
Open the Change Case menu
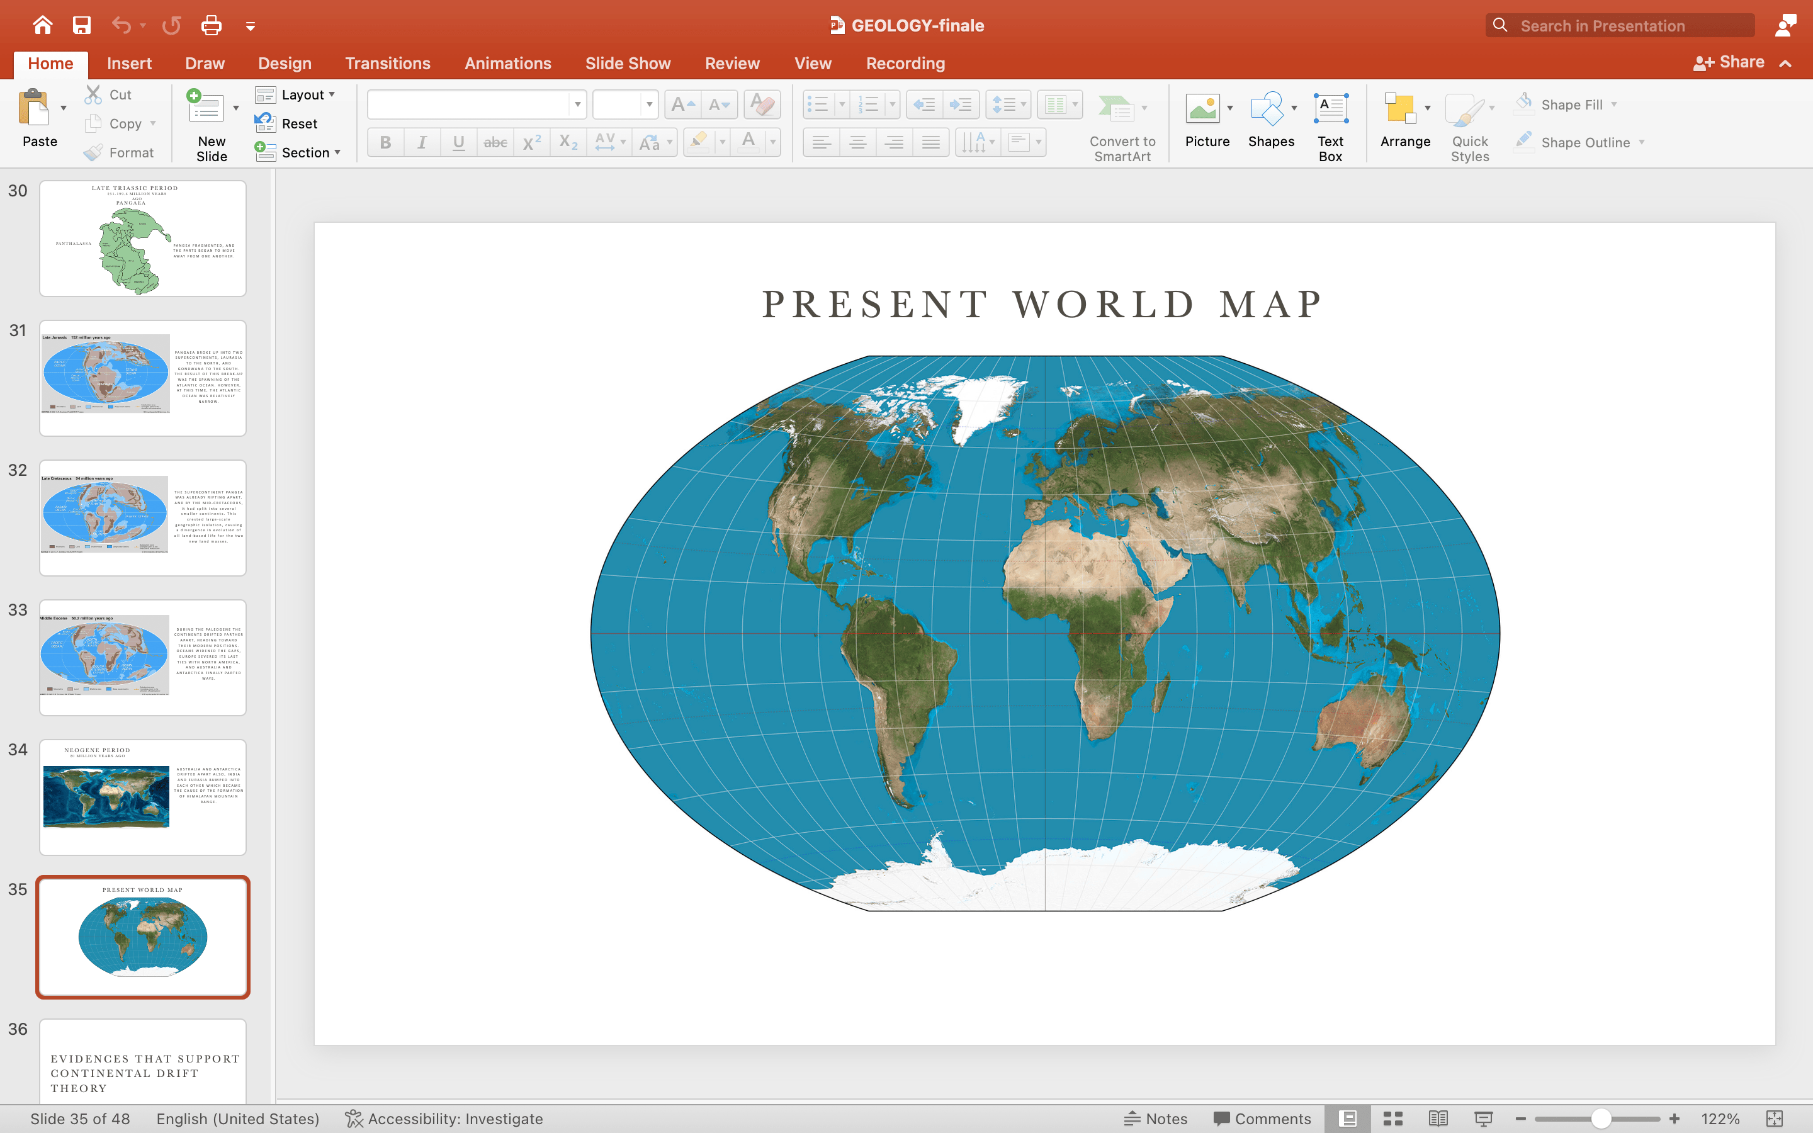coord(655,142)
